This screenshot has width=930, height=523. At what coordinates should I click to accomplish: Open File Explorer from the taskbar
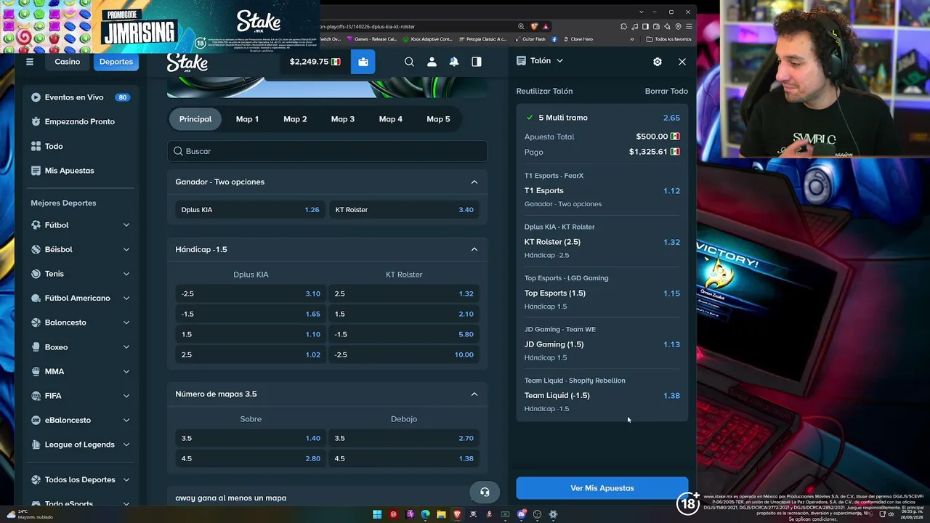441,514
